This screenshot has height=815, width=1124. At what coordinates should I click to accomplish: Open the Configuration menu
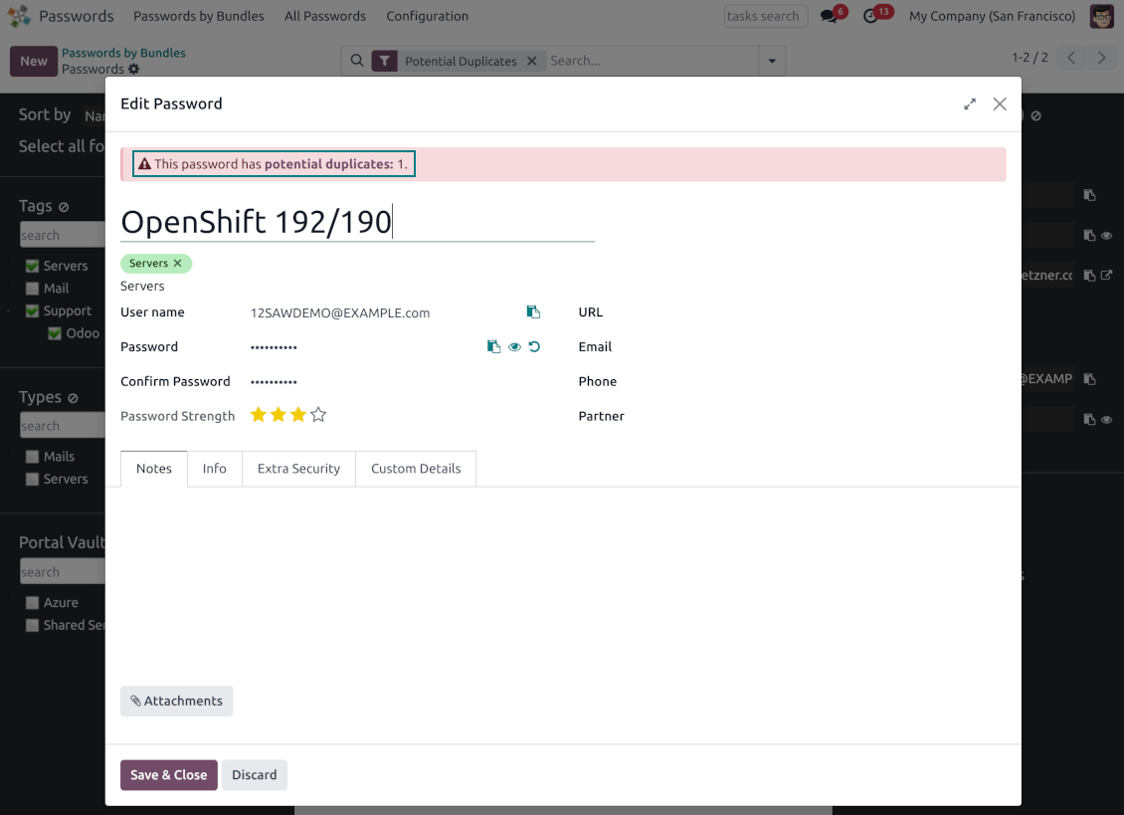pos(427,16)
